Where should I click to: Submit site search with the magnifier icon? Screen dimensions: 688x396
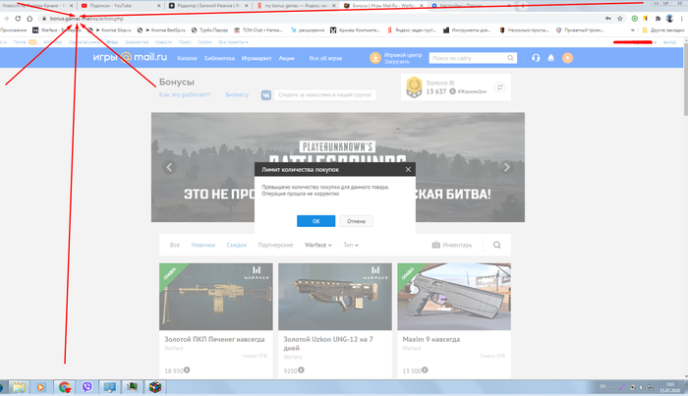click(510, 58)
